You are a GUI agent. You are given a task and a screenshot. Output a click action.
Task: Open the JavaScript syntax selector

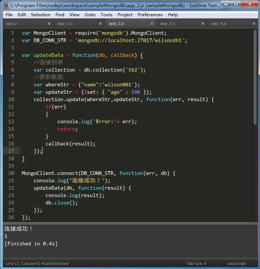[x=237, y=263]
